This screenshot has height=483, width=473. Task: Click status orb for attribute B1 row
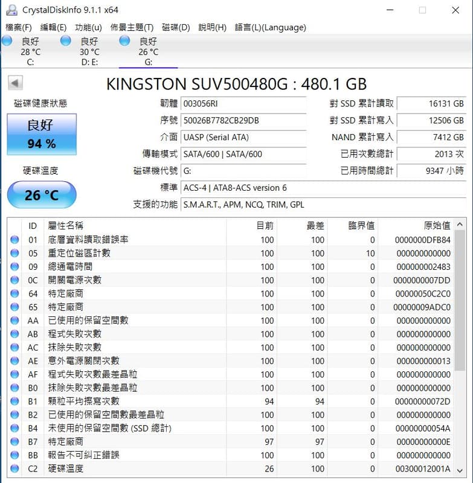pyautogui.click(x=14, y=401)
